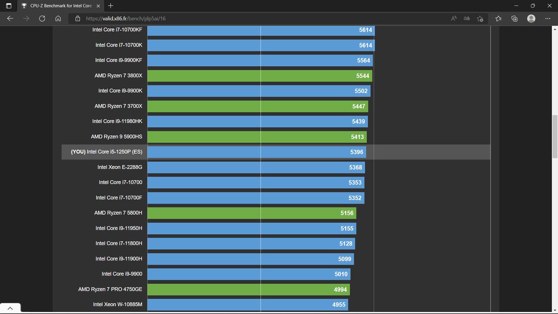This screenshot has height=314, width=558.
Task: Click the Intel Xeon E-2288G label
Action: [x=120, y=167]
